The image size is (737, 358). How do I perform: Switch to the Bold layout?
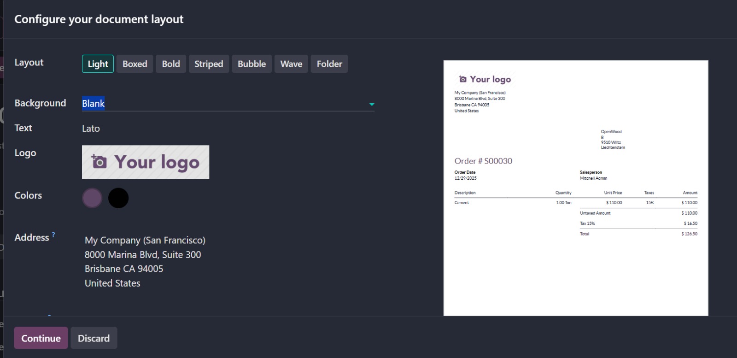[171, 64]
